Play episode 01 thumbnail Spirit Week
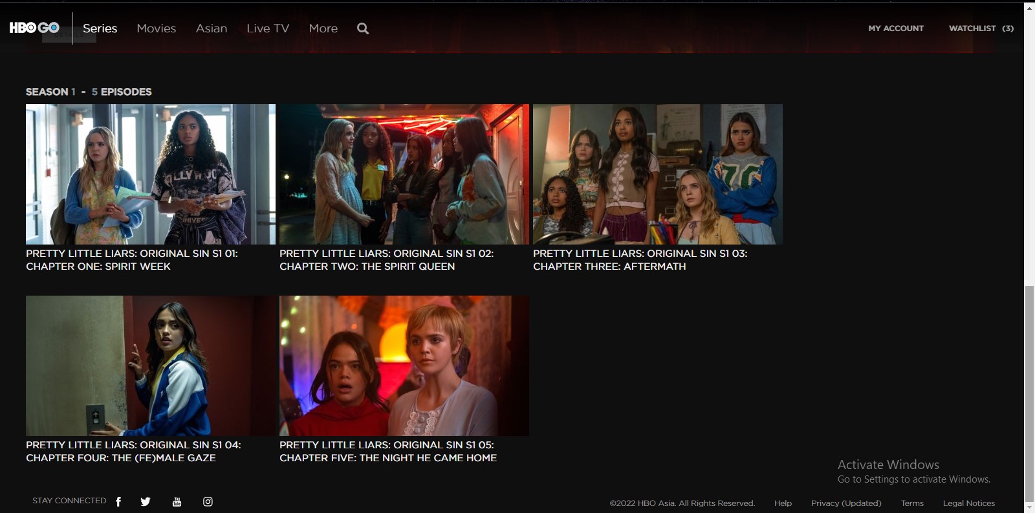This screenshot has width=1035, height=513. [151, 174]
